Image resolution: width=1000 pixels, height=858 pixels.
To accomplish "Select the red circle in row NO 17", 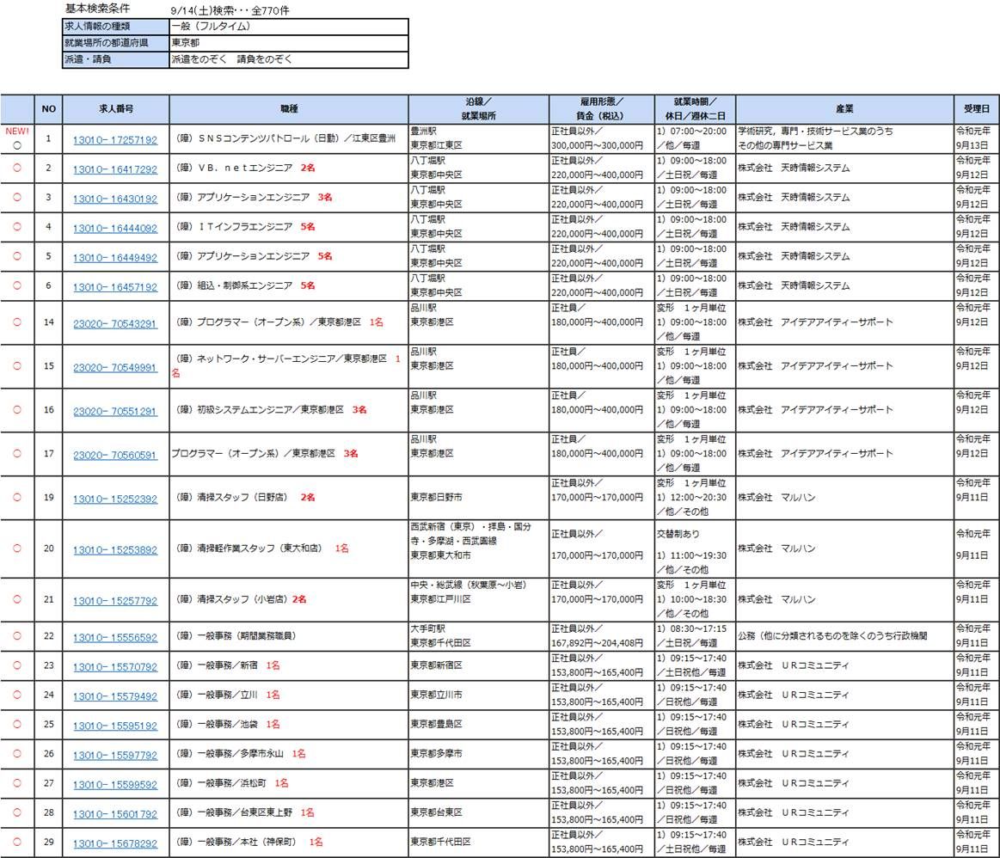I will 17,453.
